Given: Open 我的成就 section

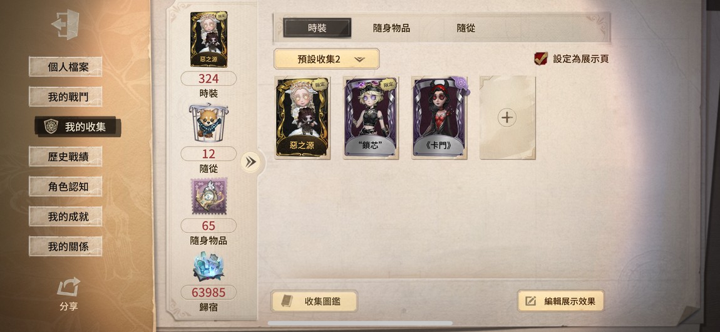Looking at the screenshot, I should (66, 216).
